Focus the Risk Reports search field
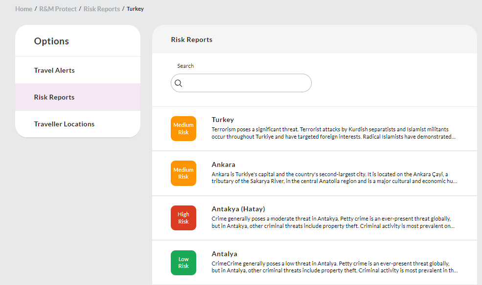 click(x=241, y=83)
